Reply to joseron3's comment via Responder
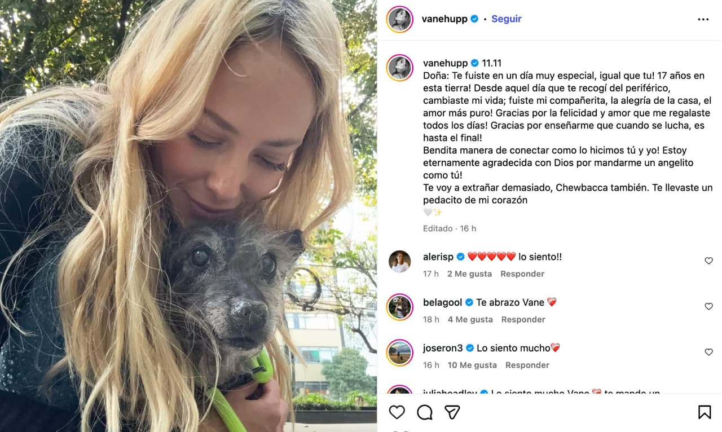The image size is (722, 432). coord(527,365)
